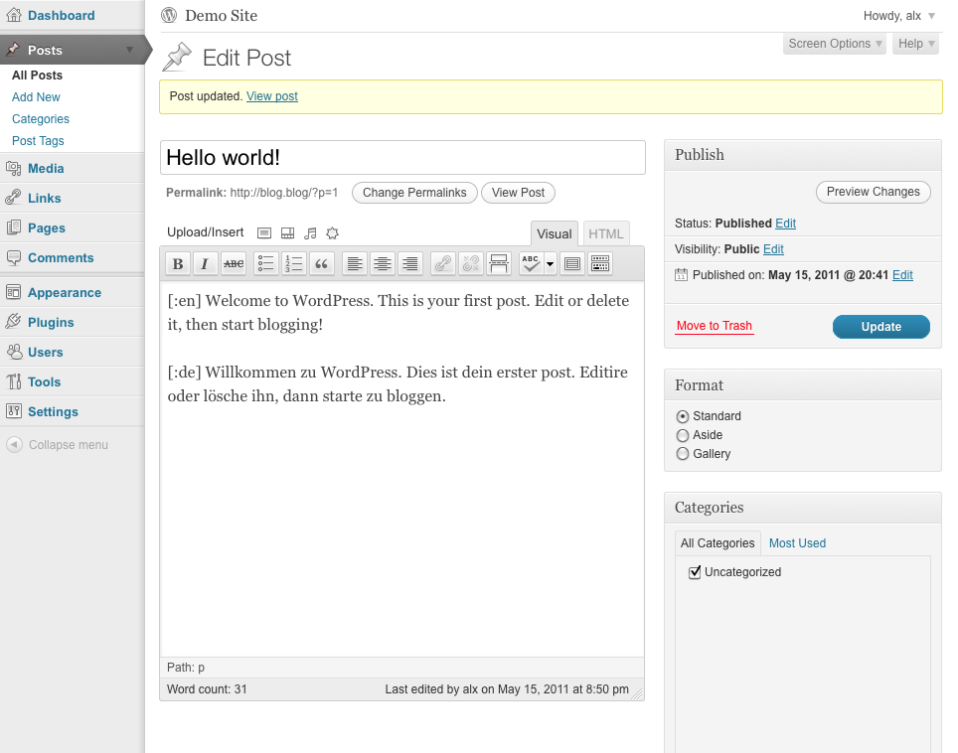The height and width of the screenshot is (753, 958).
Task: Click the unordered bullet list icon
Action: [265, 264]
